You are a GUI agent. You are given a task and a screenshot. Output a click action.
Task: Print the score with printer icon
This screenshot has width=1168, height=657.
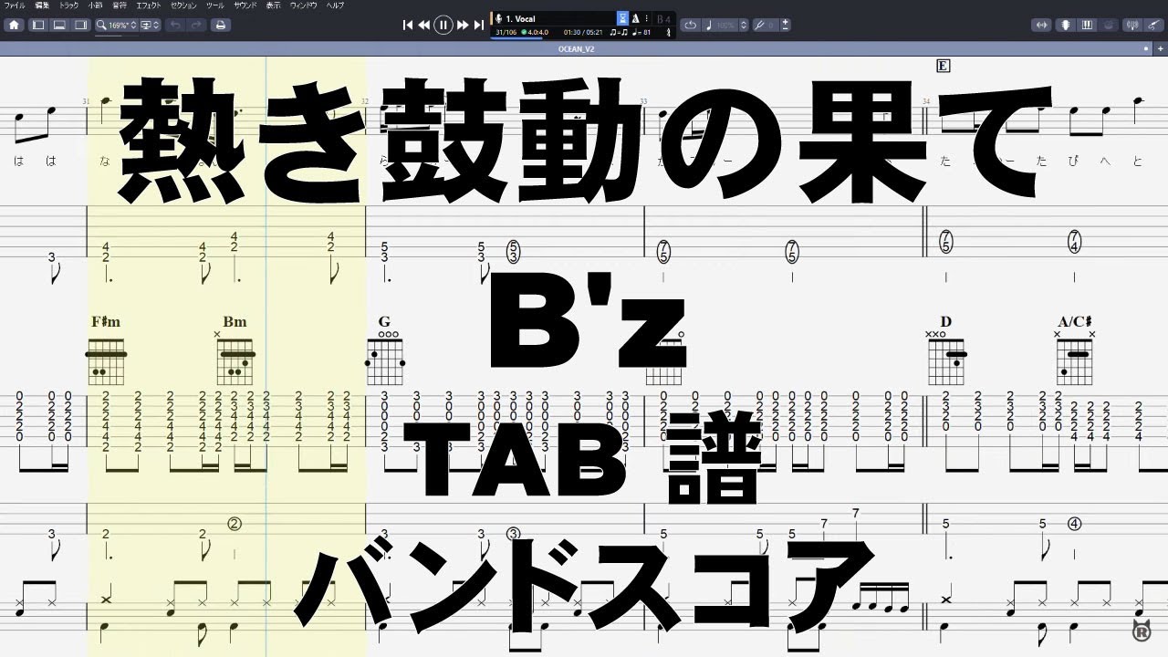point(220,25)
